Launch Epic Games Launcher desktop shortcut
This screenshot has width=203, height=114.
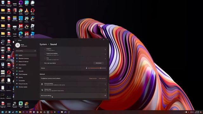15,104
